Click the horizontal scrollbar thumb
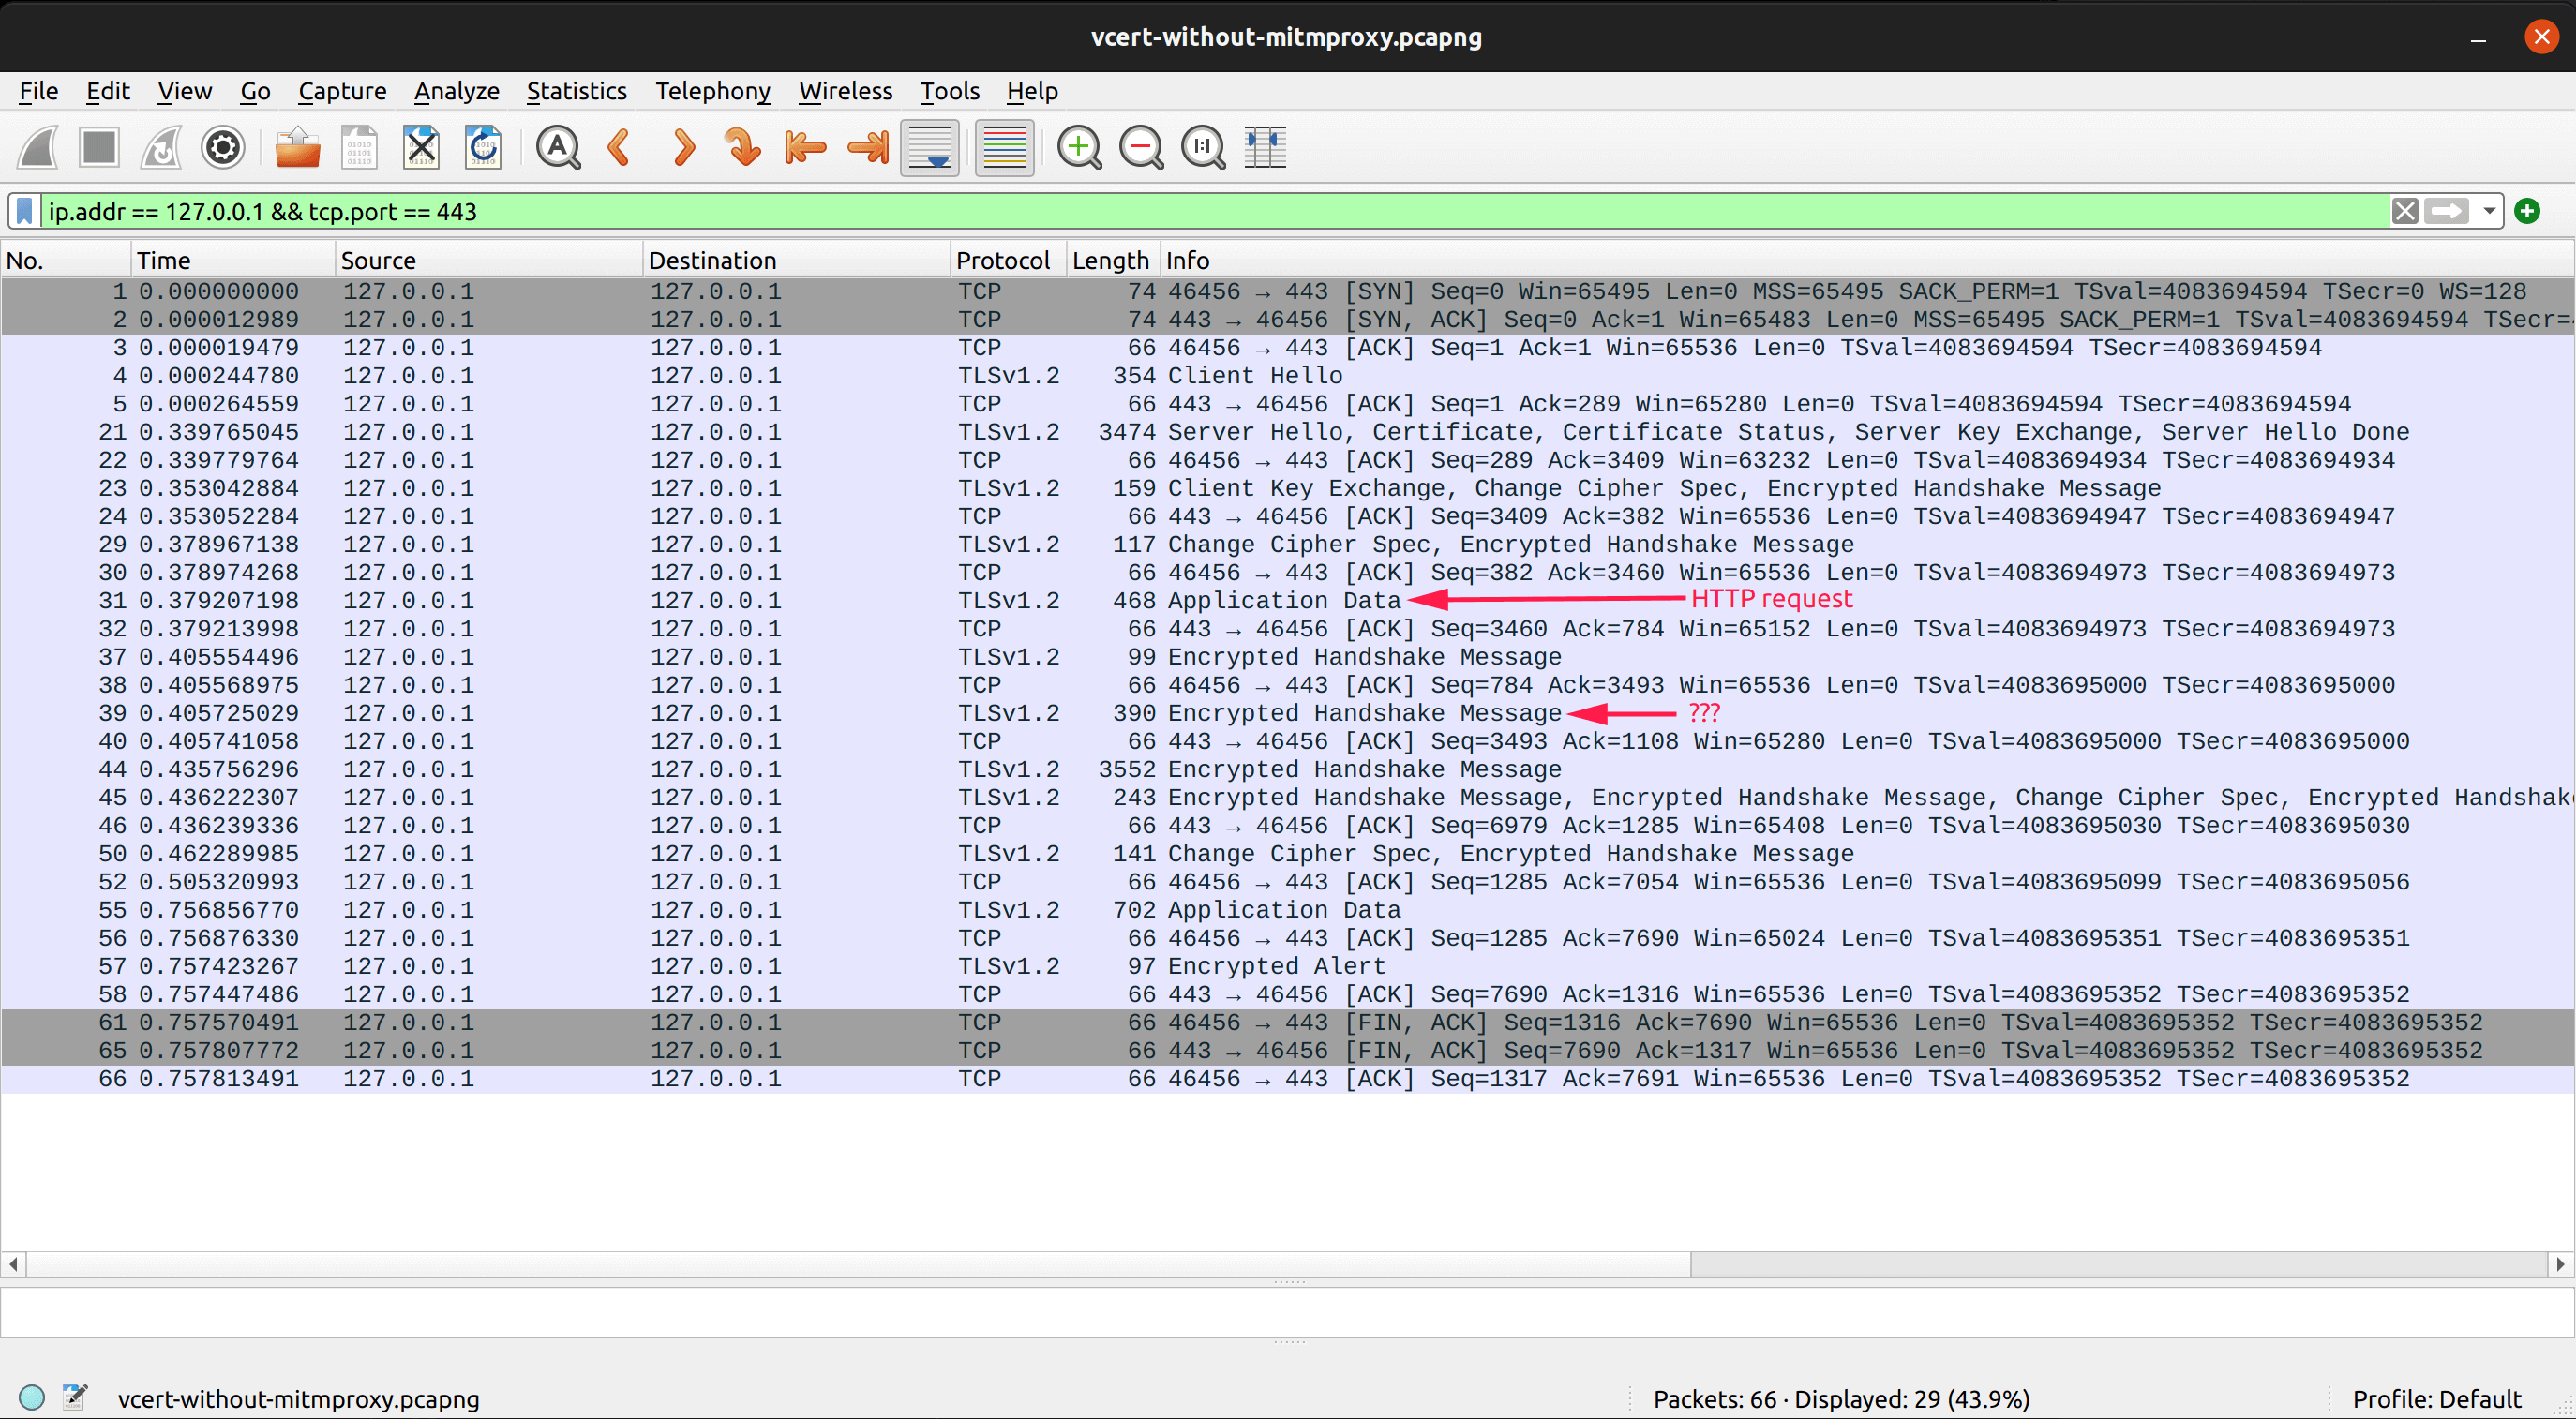 [858, 1264]
